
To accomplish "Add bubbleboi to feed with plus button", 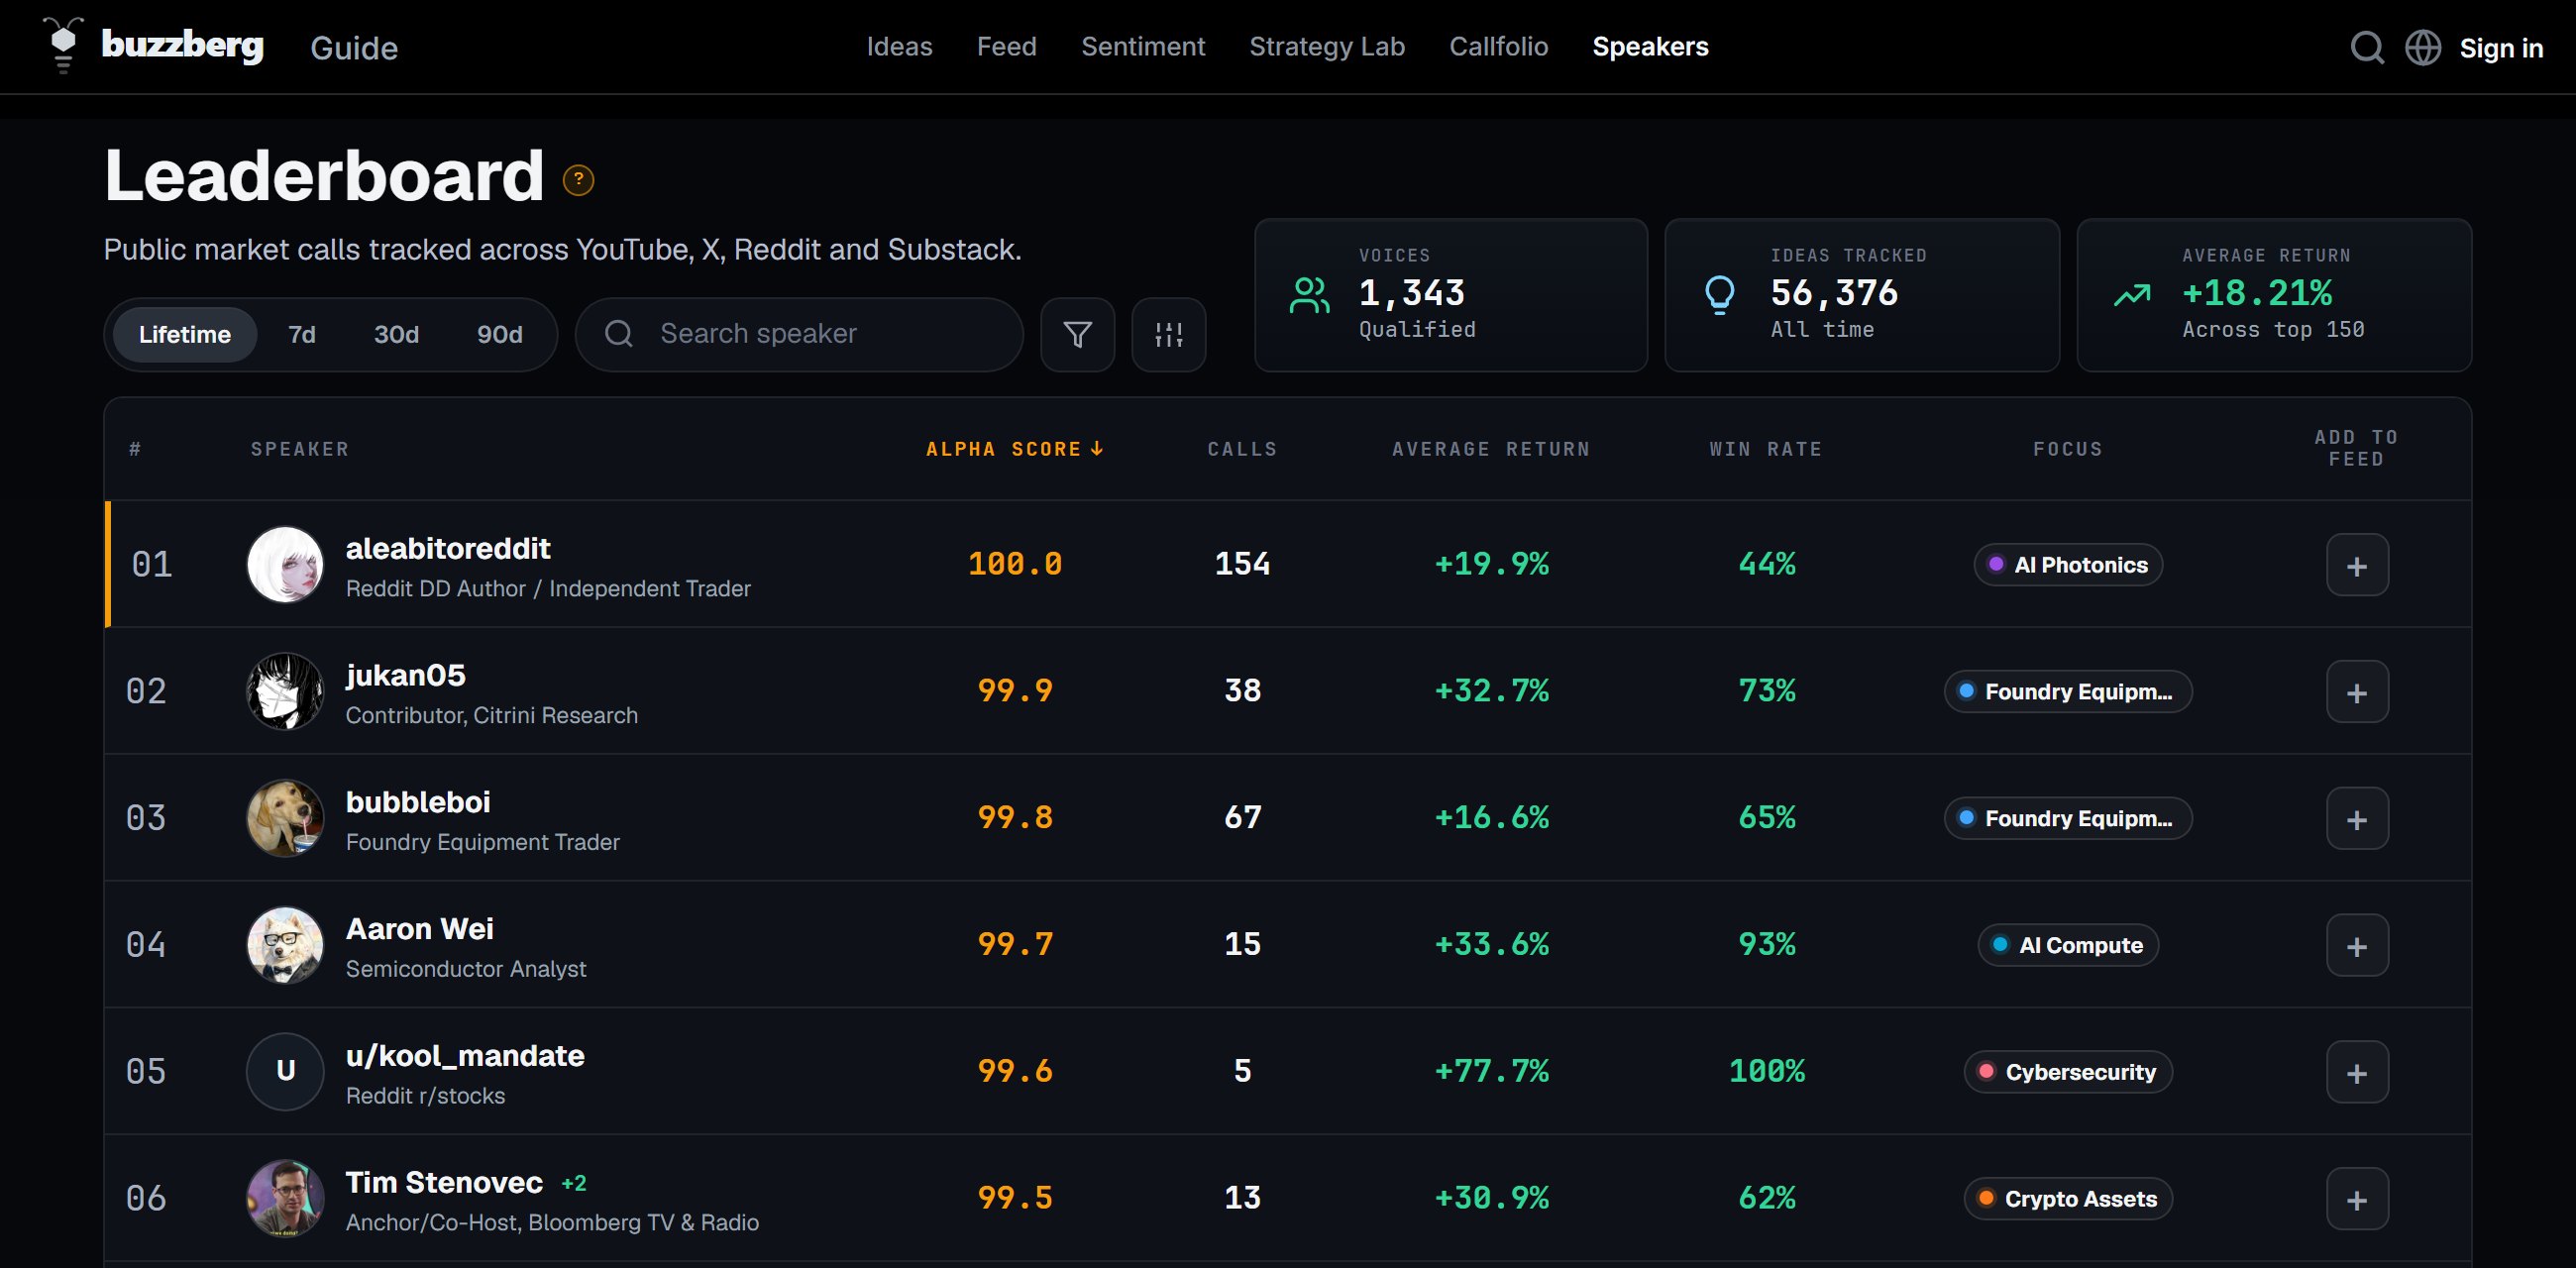I will coord(2357,819).
